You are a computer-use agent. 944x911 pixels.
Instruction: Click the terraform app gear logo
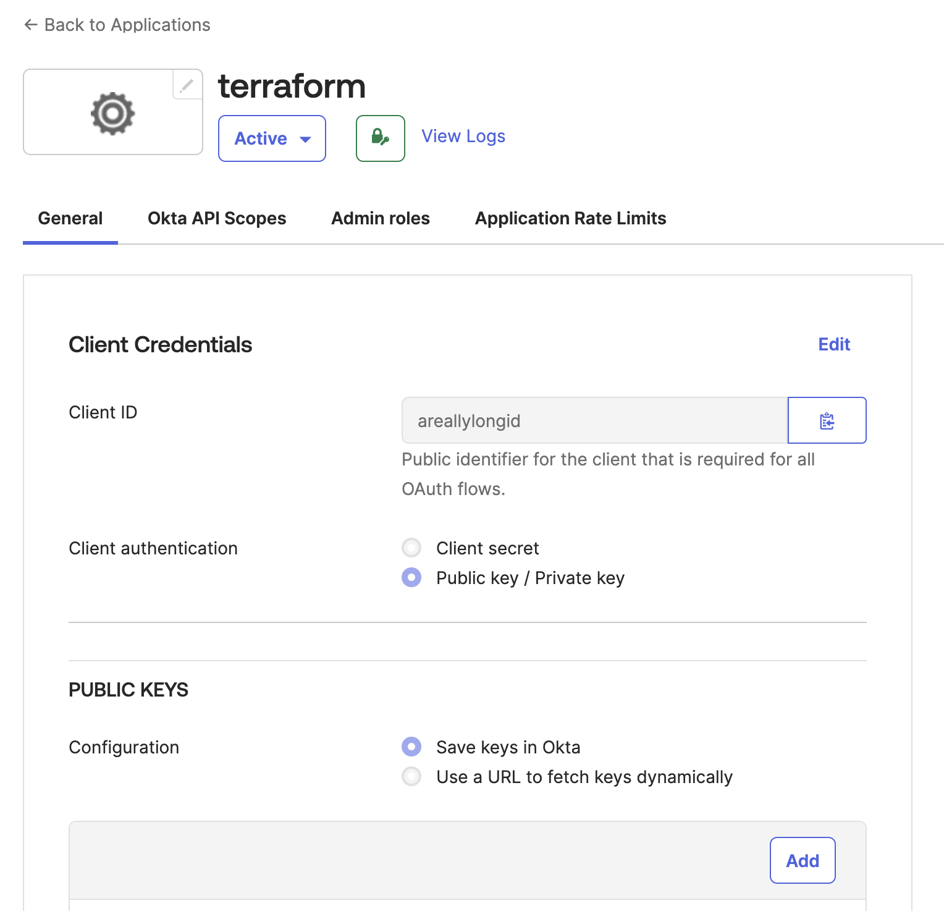point(112,113)
